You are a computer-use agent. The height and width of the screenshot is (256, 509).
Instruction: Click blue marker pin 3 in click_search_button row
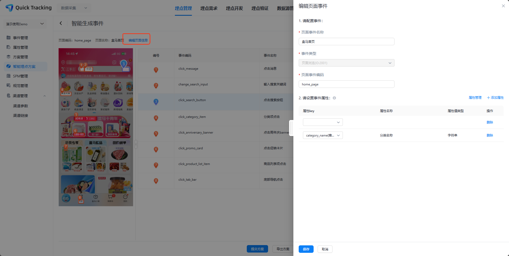click(x=156, y=101)
